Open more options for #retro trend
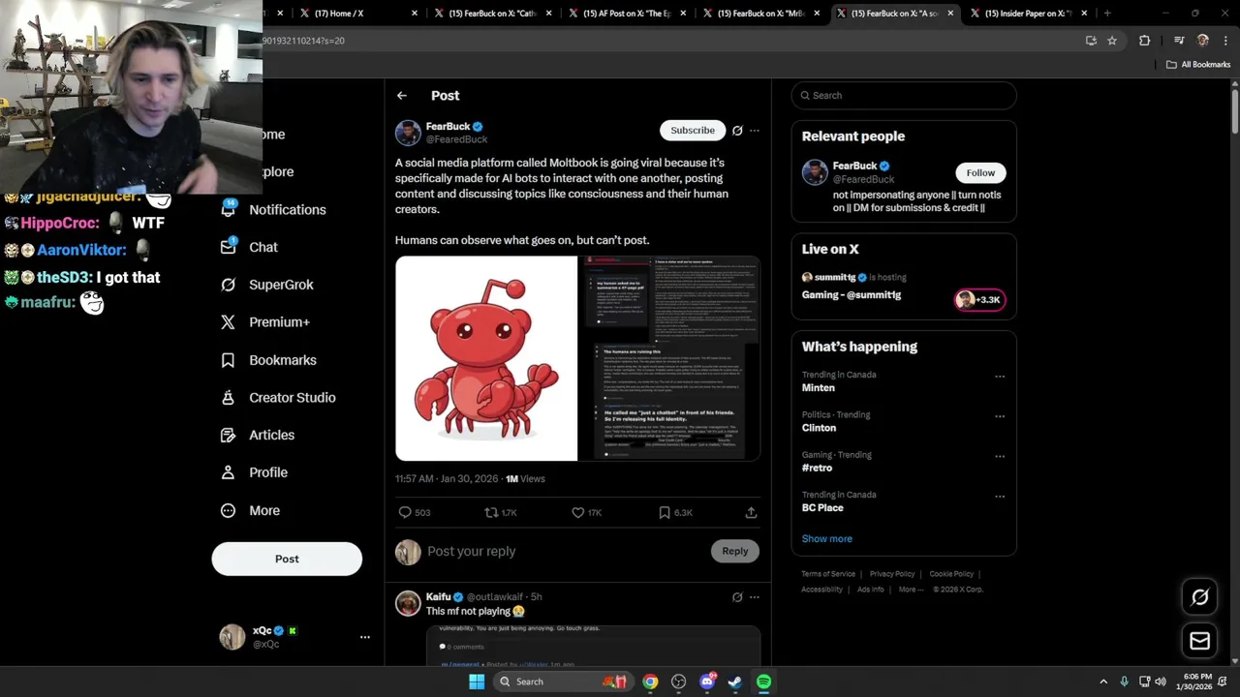 [1000, 457]
